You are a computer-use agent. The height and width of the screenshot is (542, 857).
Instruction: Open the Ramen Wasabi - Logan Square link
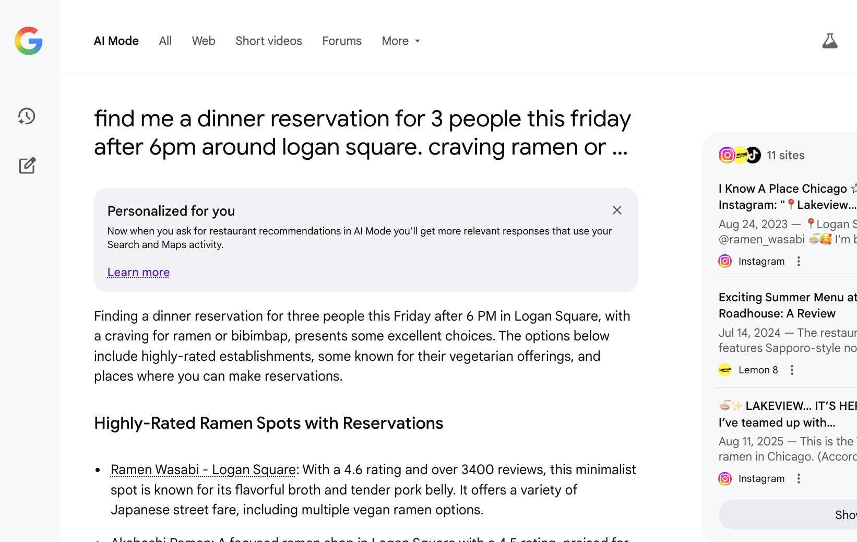pos(203,469)
